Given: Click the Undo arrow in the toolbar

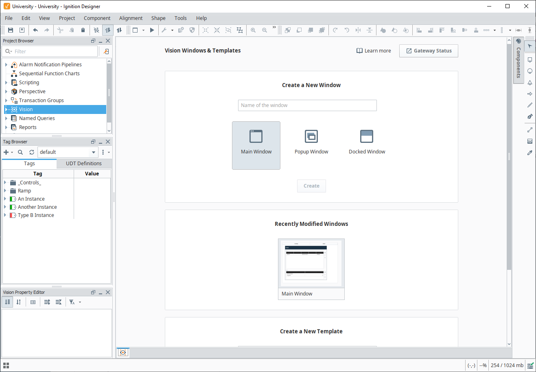Looking at the screenshot, I should pyautogui.click(x=35, y=30).
